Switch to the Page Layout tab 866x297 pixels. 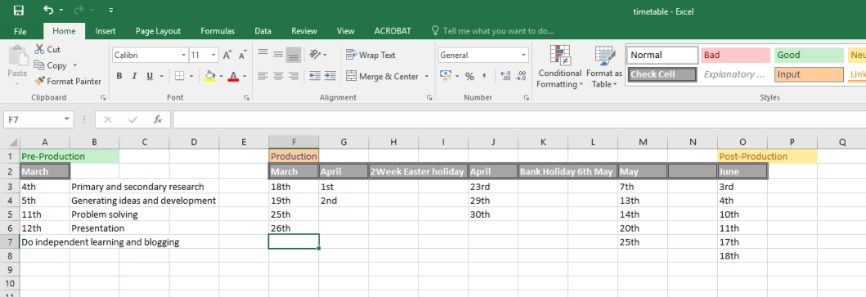[x=158, y=31]
